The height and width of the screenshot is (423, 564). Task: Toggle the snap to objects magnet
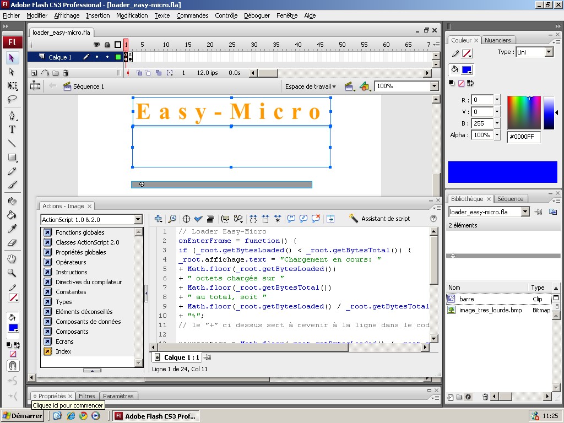tap(12, 366)
